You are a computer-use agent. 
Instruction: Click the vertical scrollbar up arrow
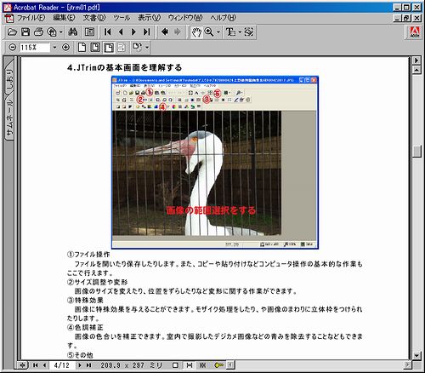pos(416,70)
